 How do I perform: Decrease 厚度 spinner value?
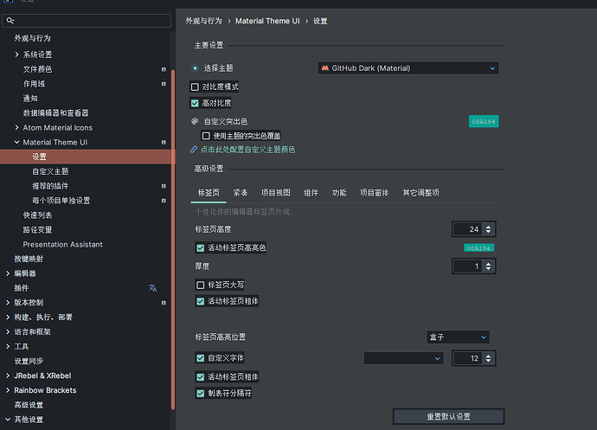tap(489, 269)
